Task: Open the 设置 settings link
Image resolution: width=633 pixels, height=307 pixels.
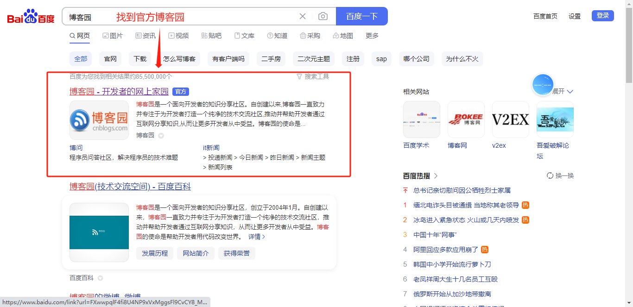Action: click(575, 16)
